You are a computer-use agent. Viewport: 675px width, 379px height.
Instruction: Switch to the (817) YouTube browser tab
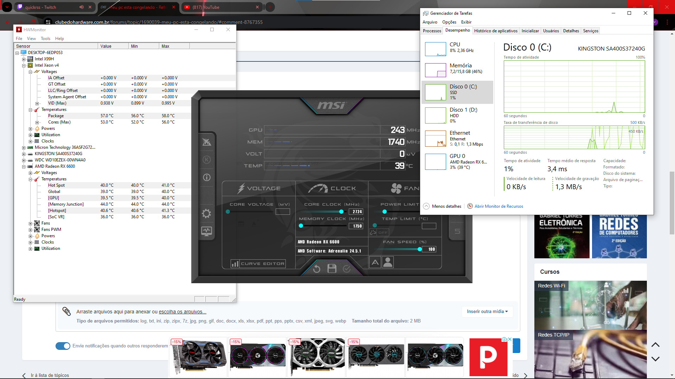pyautogui.click(x=221, y=7)
